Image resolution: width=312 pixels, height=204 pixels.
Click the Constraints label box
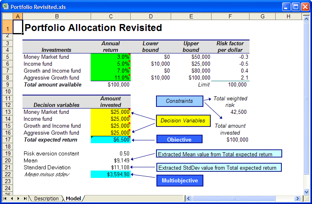click(179, 101)
